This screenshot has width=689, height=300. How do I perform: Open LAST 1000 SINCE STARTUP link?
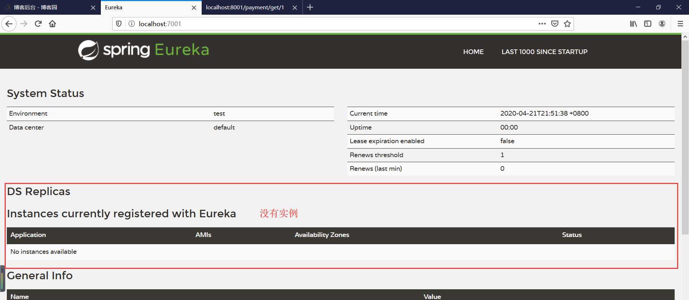click(544, 52)
